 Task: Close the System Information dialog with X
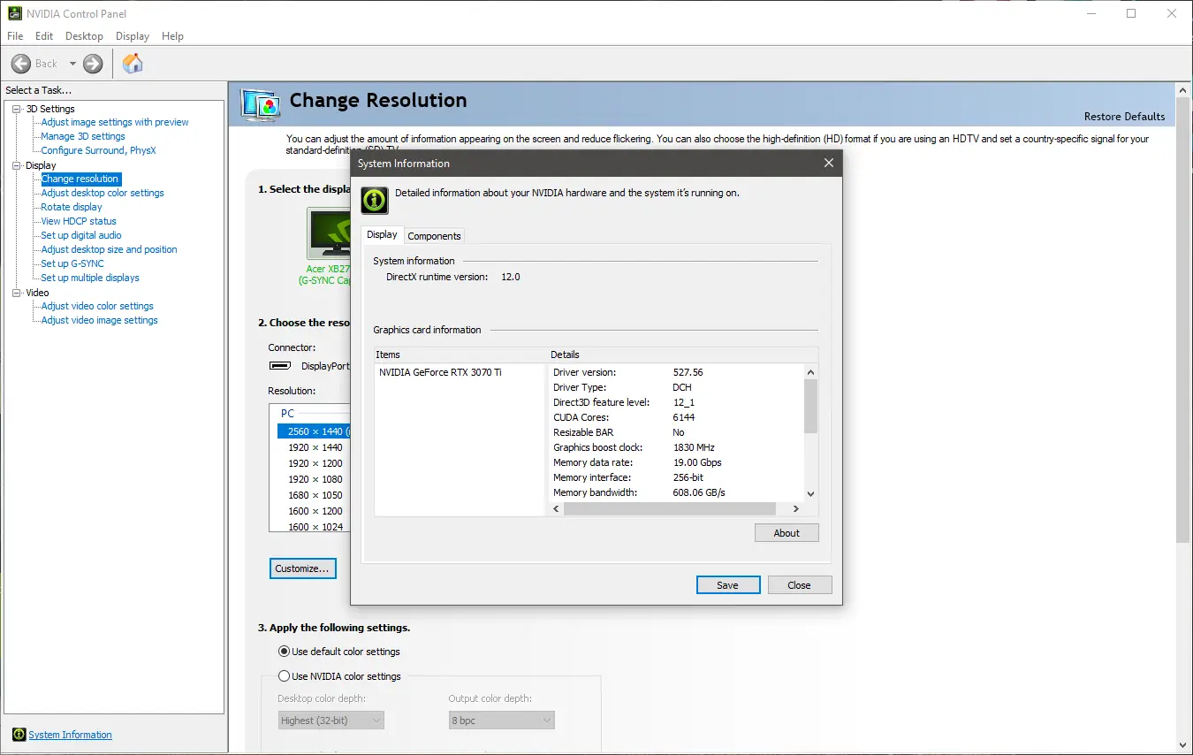click(x=828, y=164)
